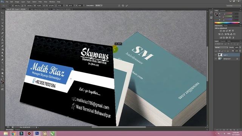Open the Interpolation dropdown
This screenshot has width=242, height=136.
tap(99, 6)
